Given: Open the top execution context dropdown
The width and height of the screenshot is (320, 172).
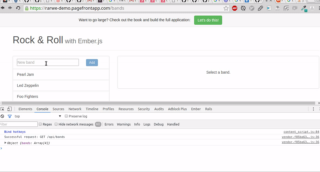Looking at the screenshot, I should tap(38, 116).
